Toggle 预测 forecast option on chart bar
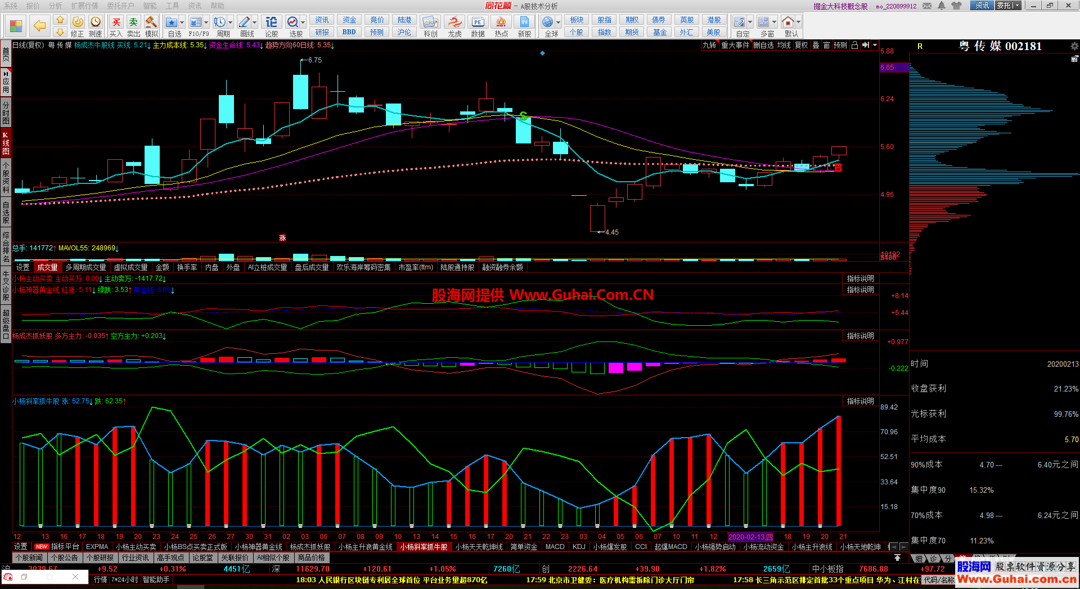 tap(840, 45)
